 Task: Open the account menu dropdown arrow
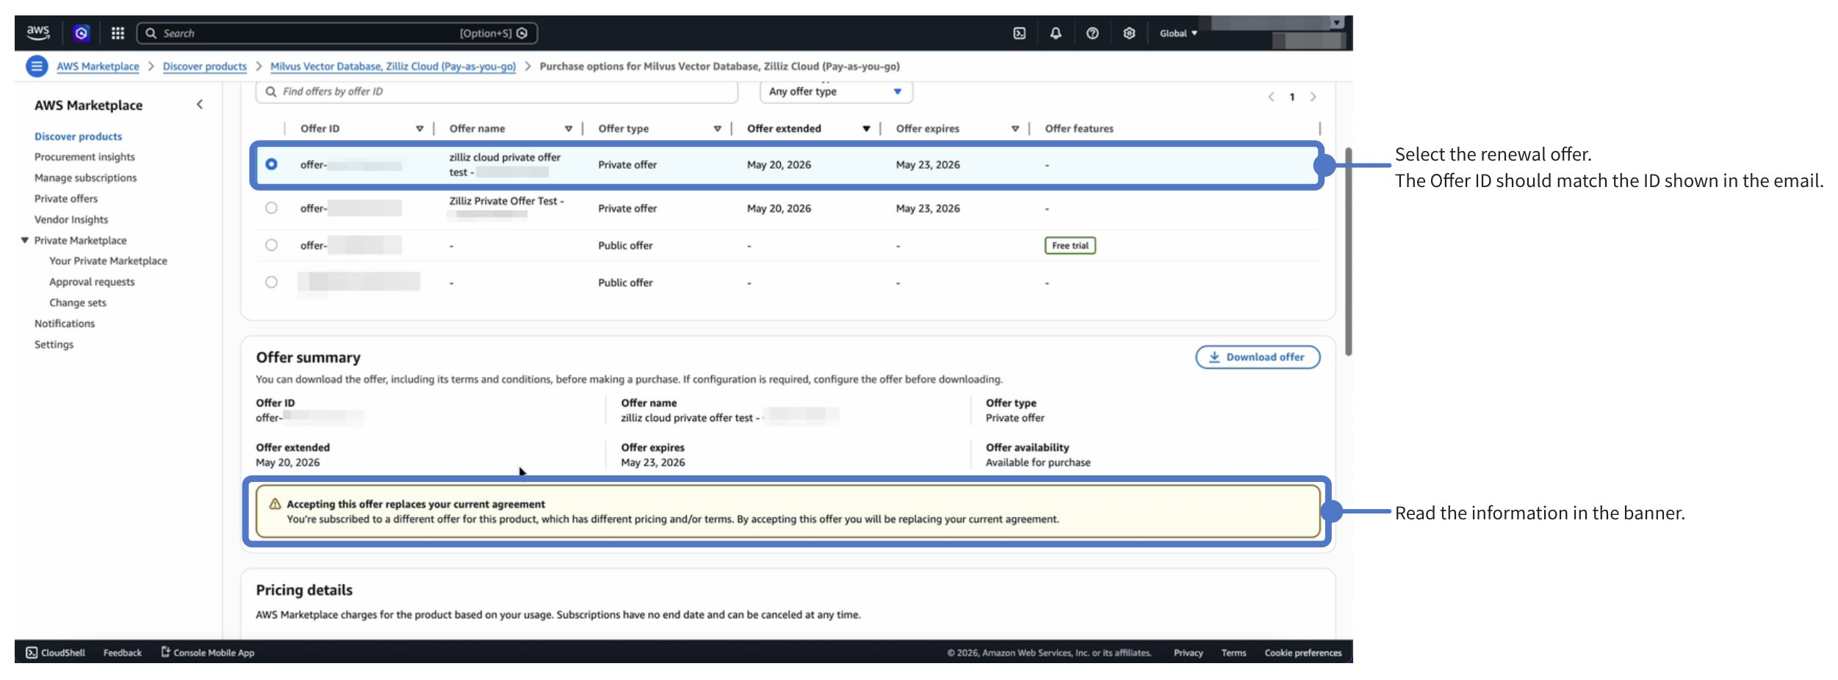point(1337,23)
